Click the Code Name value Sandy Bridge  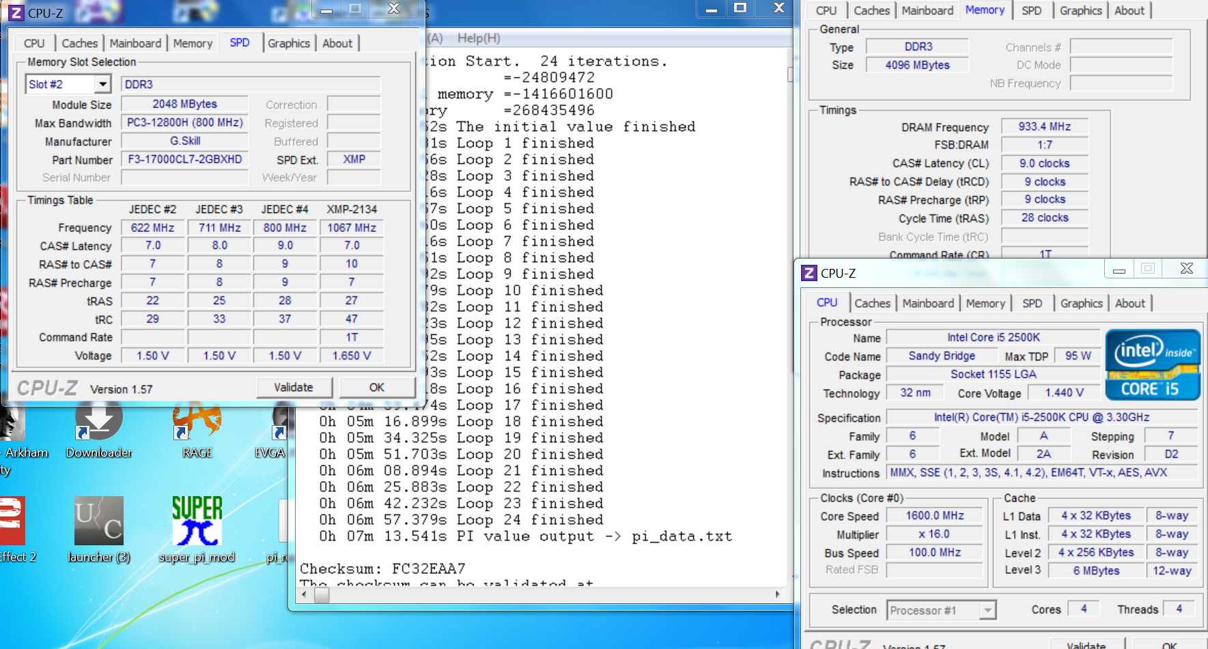click(942, 356)
